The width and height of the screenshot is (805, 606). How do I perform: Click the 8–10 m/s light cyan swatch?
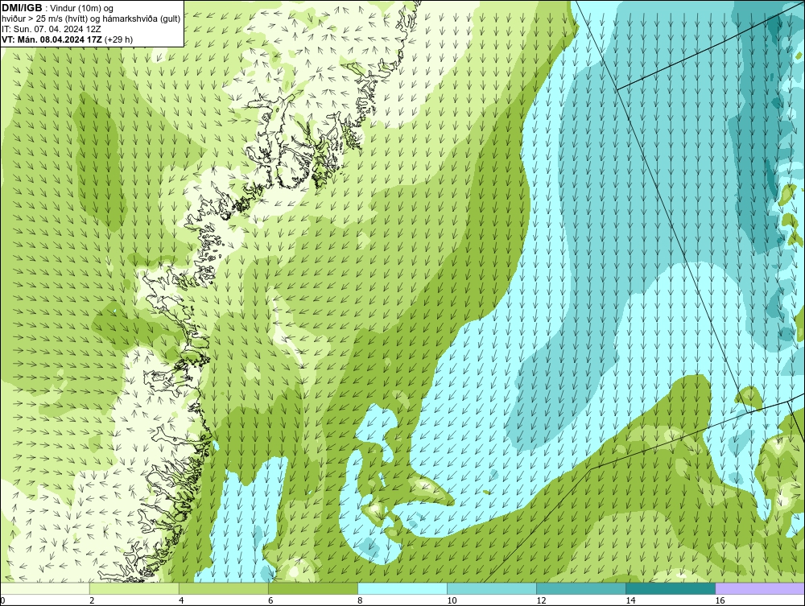[402, 589]
